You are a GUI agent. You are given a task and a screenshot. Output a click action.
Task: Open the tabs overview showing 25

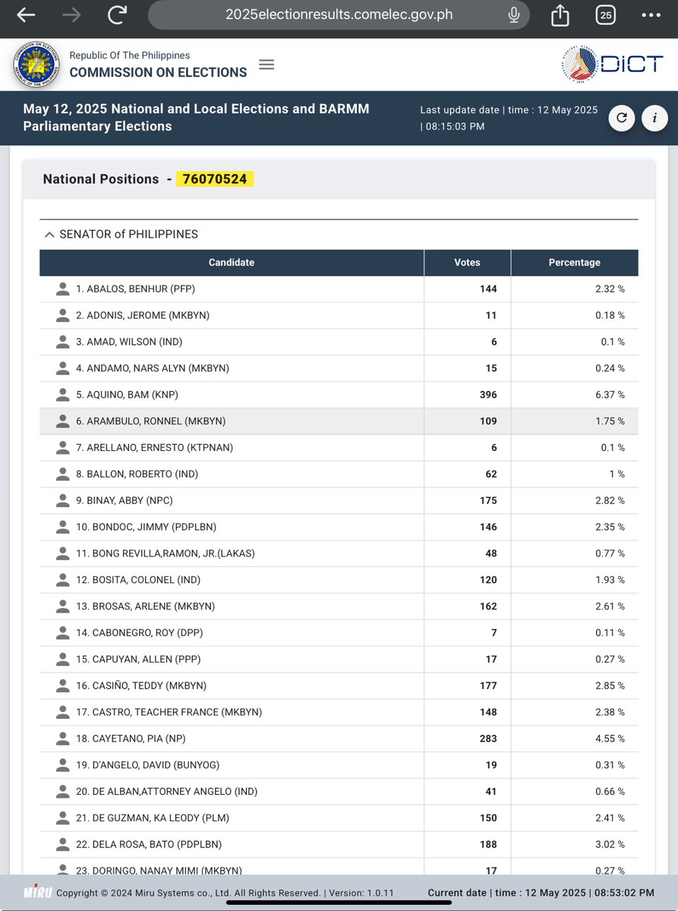pos(606,14)
